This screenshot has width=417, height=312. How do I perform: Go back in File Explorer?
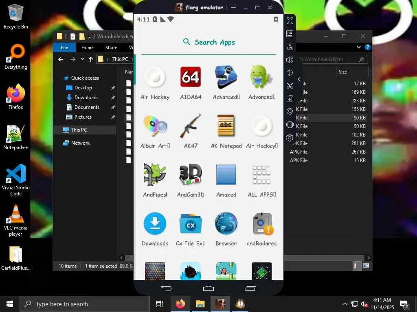pyautogui.click(x=61, y=59)
